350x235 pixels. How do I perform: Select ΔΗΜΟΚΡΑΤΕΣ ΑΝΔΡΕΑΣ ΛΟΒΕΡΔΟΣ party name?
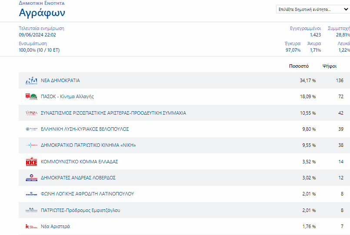[x=78, y=178]
